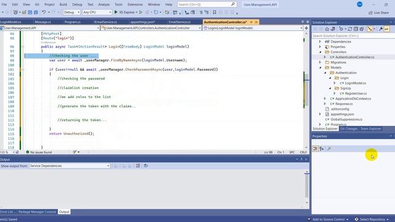Expand the Migrations folder

click(x=320, y=62)
